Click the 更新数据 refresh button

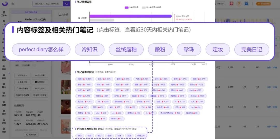point(31,135)
